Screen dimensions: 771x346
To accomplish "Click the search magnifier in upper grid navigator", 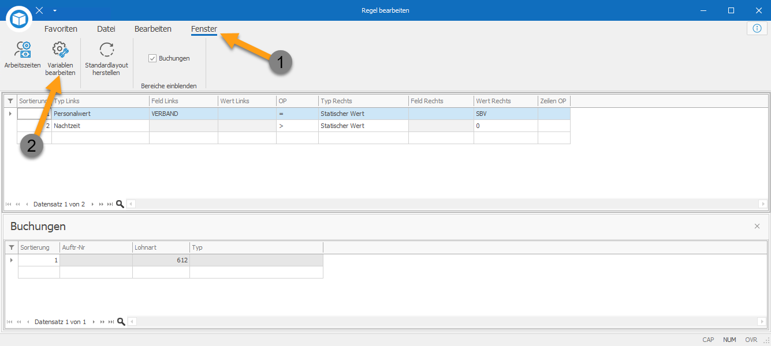I will coord(120,204).
